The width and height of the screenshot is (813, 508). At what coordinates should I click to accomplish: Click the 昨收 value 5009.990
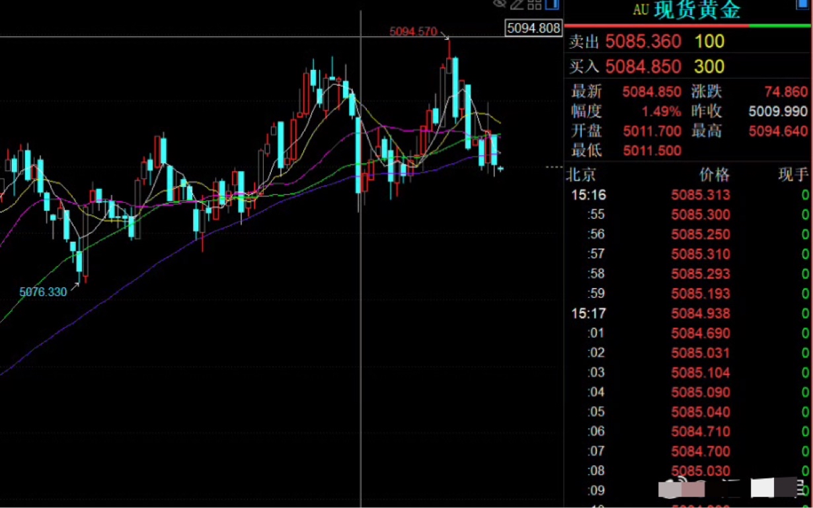pos(778,111)
